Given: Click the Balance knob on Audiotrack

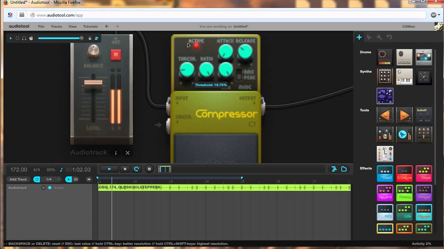Looking at the screenshot, I should pos(93,52).
